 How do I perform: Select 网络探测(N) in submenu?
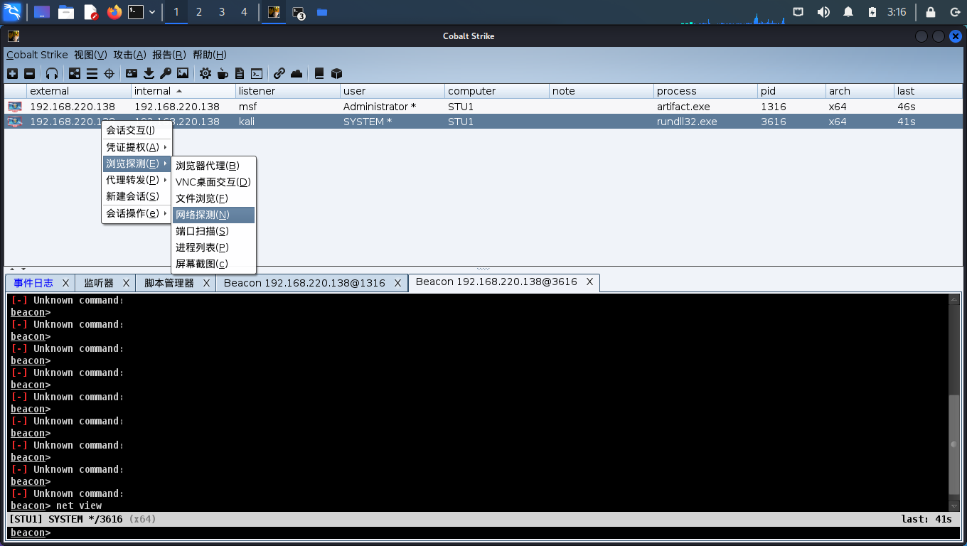(213, 215)
